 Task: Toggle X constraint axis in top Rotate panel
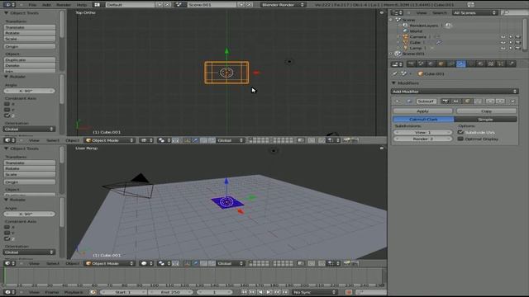pyautogui.click(x=7, y=104)
